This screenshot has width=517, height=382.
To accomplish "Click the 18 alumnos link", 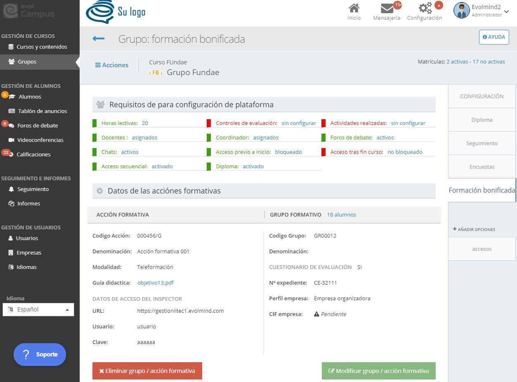I will point(341,215).
